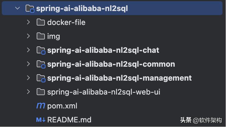The height and width of the screenshot is (127, 226).
Task: Click the nl2sql-management module icon
Action: click(41, 78)
